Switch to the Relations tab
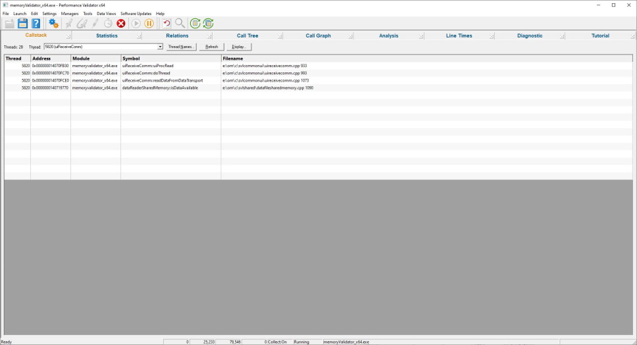 (x=177, y=35)
